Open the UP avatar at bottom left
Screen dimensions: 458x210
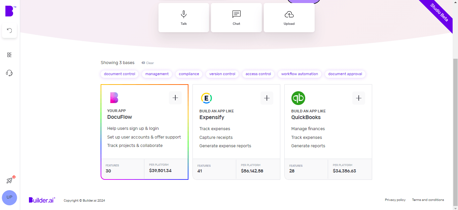pyautogui.click(x=9, y=198)
